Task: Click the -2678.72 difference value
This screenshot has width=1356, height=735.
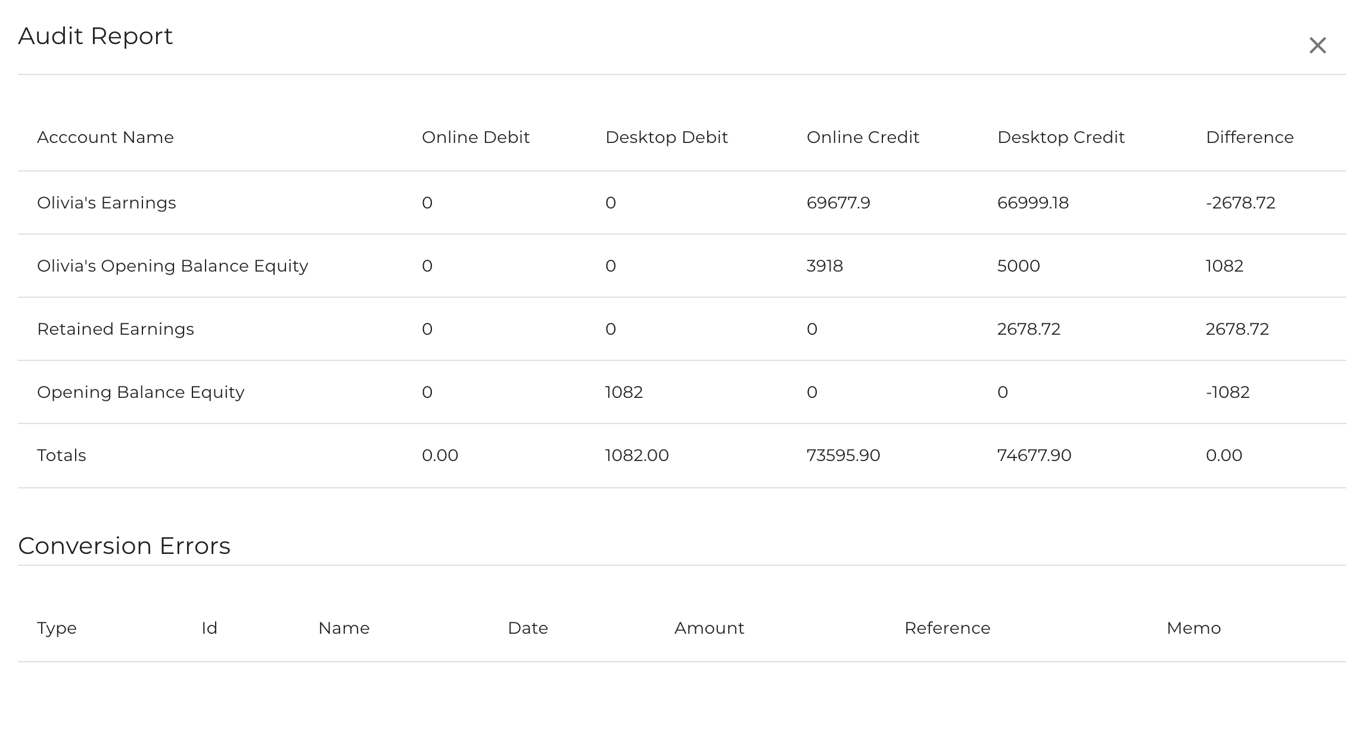Action: pyautogui.click(x=1240, y=203)
